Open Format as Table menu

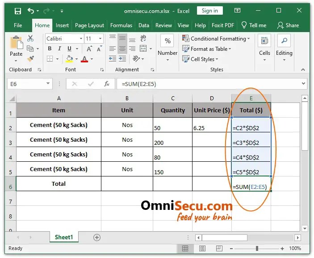pos(206,49)
